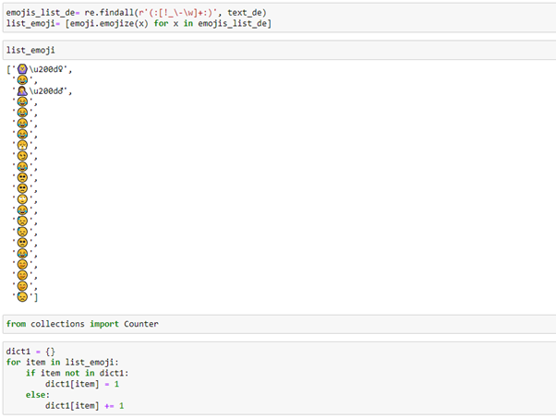Image resolution: width=556 pixels, height=418 pixels.
Task: Click the for item in list_emoji line
Action: (62, 363)
